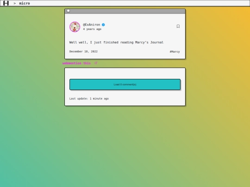Select the 'December 18, 2022' date text
This screenshot has height=187, width=250.
pyautogui.click(x=83, y=52)
